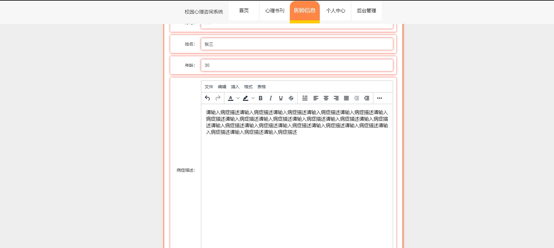The image size is (554, 248).
Task: Toggle bold formatting
Action: [261, 98]
